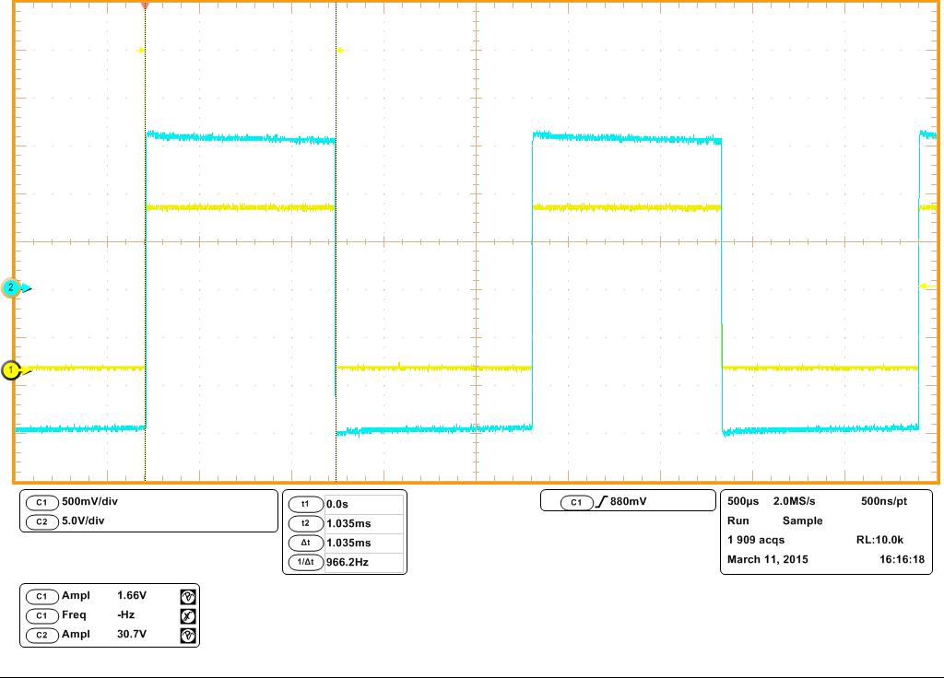Select the 1.66V amplitude reading

[x=132, y=596]
